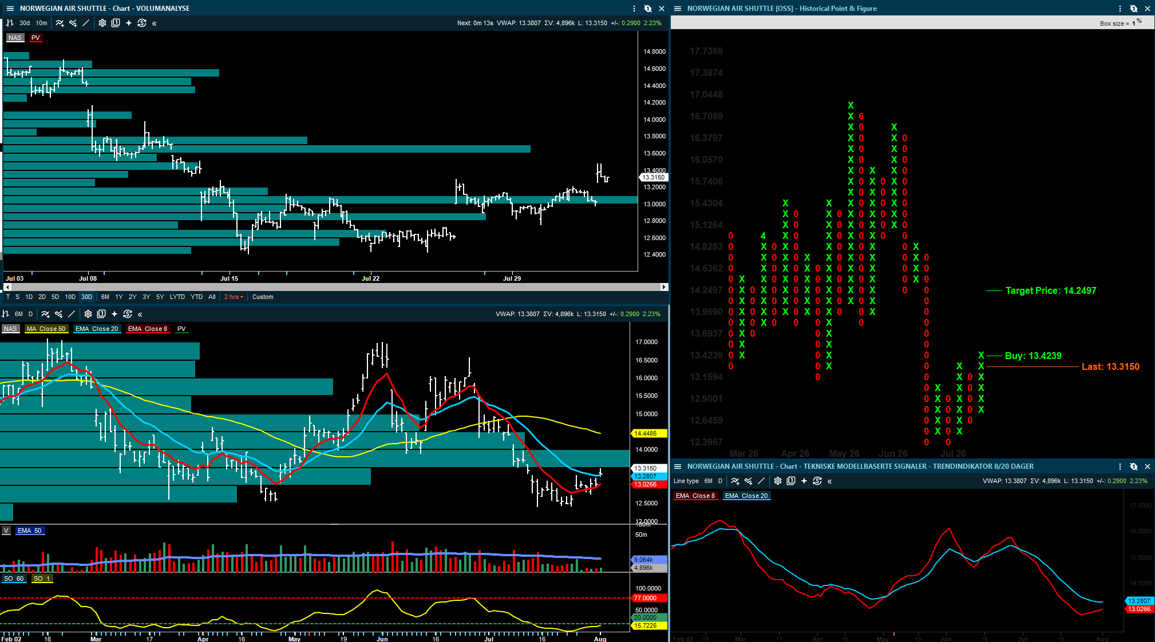Open the TRENDINDIKATOR panel three-dot options menu
This screenshot has width=1155, height=642.
click(x=1120, y=466)
